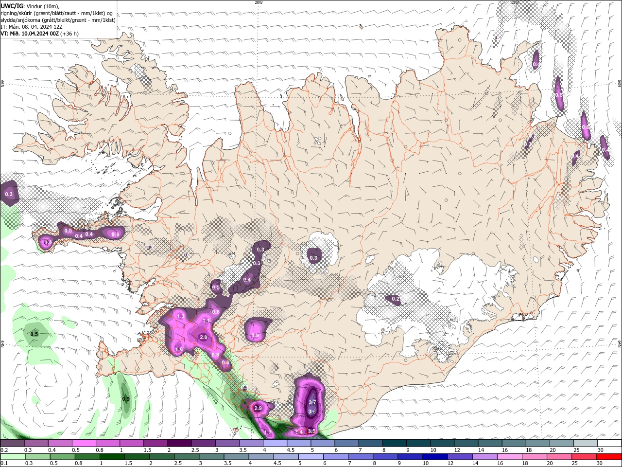Click the 'rigning/skúrir (grænt/blátt/rautt' legend description line
622x467 pixels.
pyautogui.click(x=57, y=13)
